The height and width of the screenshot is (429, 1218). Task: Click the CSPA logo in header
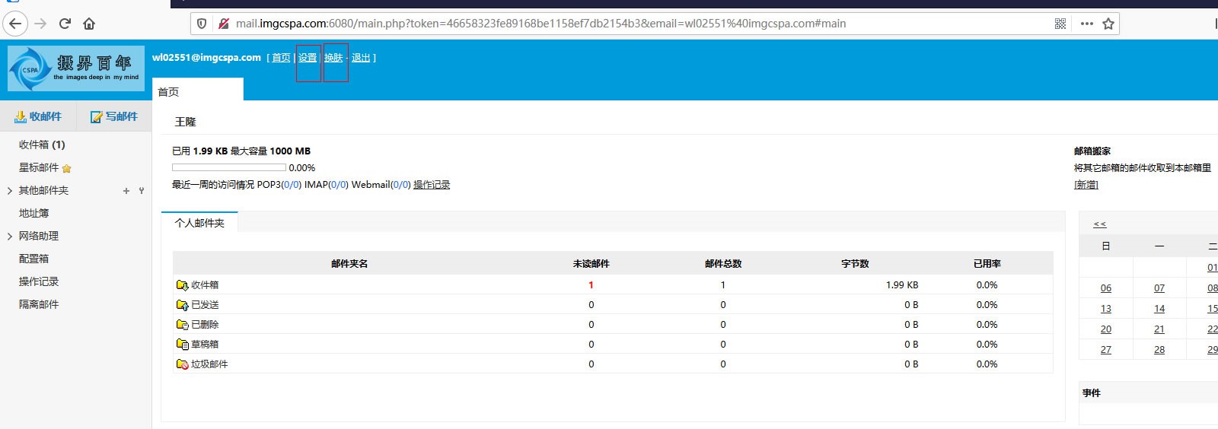point(75,68)
